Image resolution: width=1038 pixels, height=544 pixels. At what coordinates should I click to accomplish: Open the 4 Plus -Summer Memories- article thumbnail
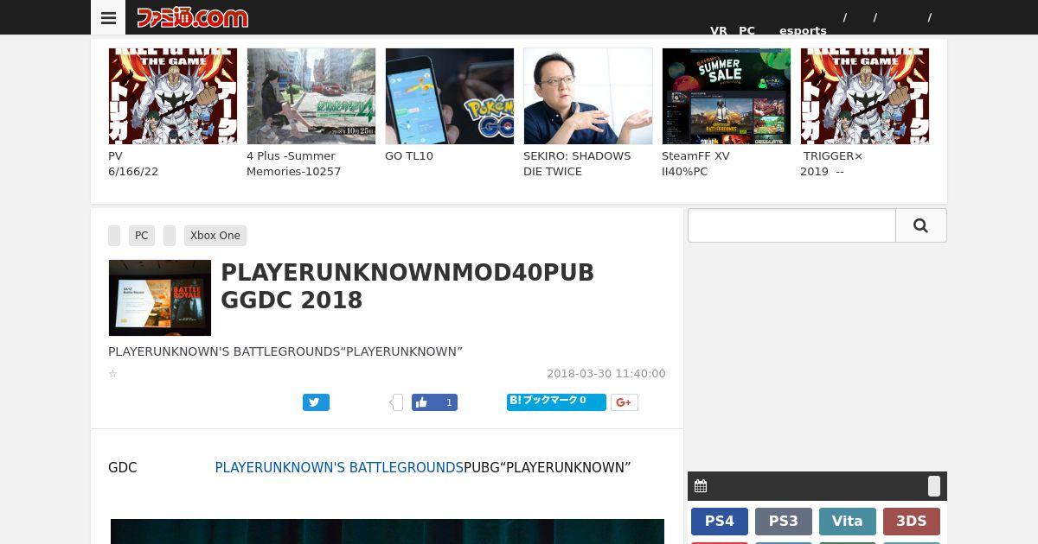tap(311, 96)
